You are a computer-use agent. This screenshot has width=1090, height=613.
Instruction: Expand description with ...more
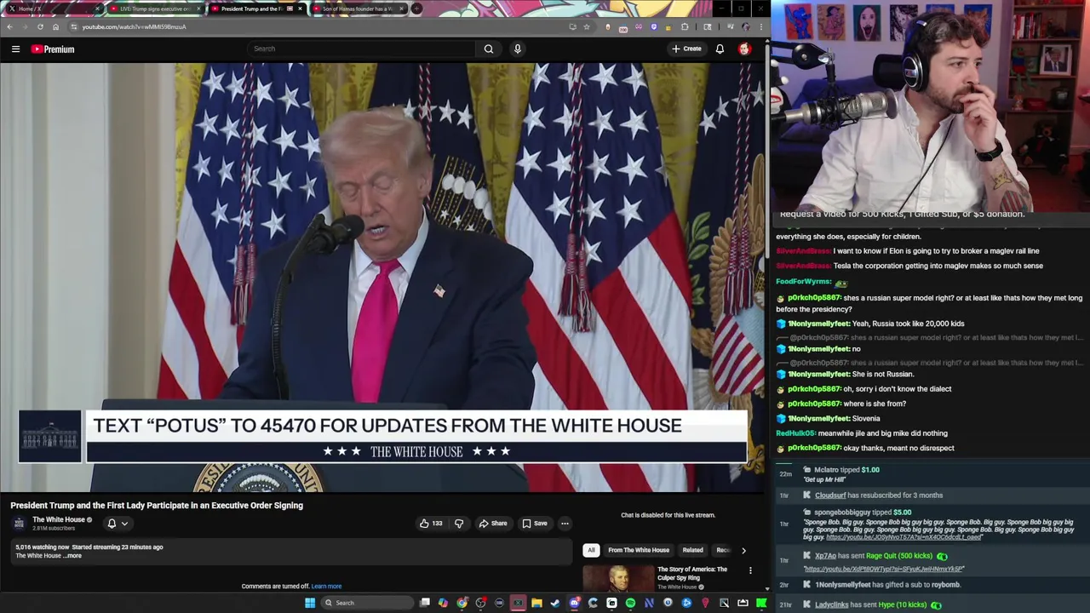[74, 556]
